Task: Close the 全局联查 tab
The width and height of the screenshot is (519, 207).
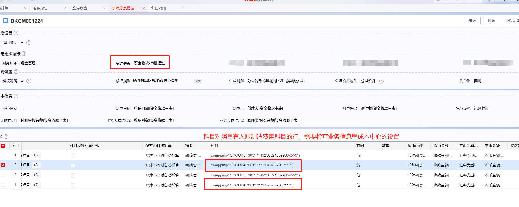Action: tap(104, 8)
